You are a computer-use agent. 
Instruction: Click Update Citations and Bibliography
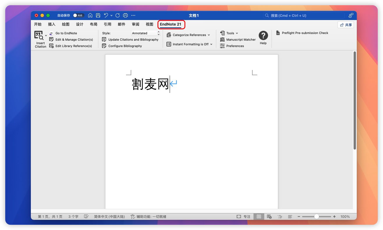coord(133,39)
